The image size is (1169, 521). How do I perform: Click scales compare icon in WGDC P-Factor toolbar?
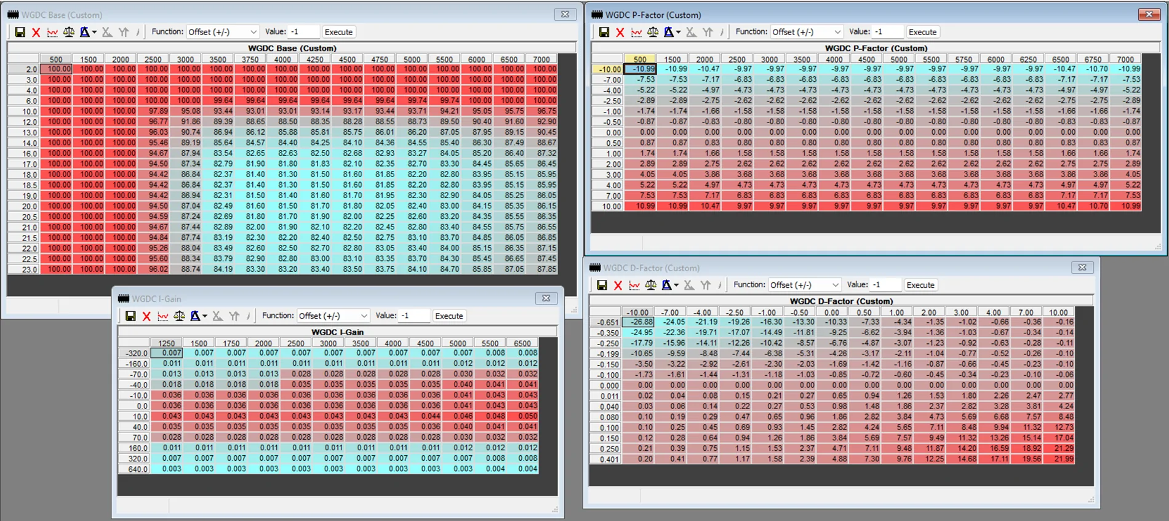click(x=652, y=32)
